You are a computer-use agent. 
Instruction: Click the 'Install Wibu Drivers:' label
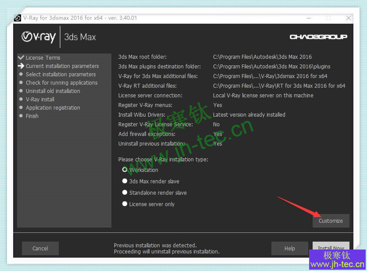142,115
